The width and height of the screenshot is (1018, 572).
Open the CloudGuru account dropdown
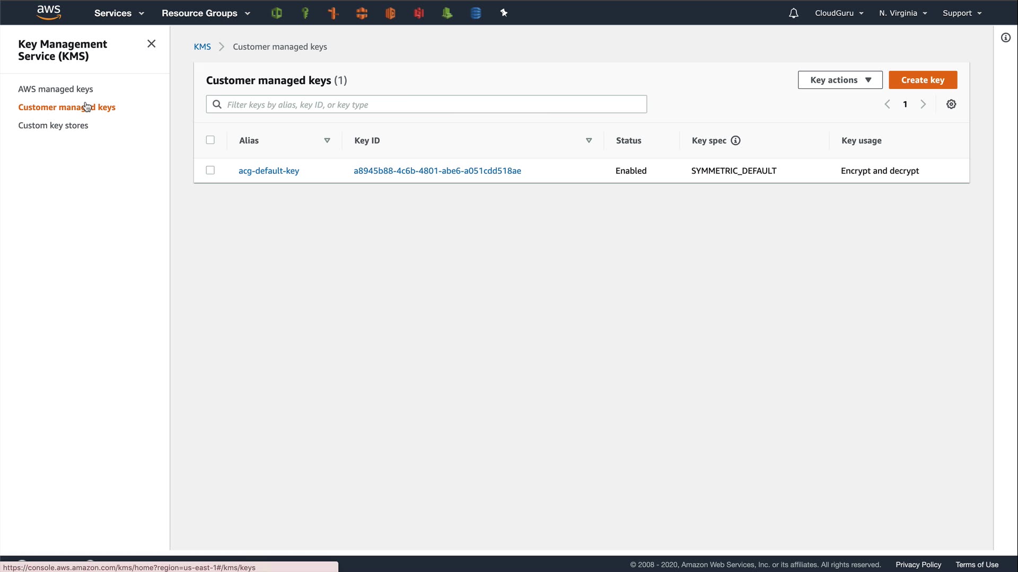click(x=839, y=13)
